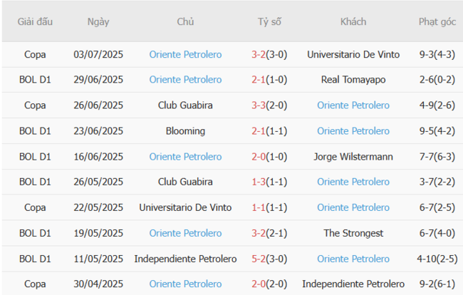The image size is (463, 295).
Task: Click Oriente Petrolero link in 11/05/2025 row
Action: tap(353, 259)
